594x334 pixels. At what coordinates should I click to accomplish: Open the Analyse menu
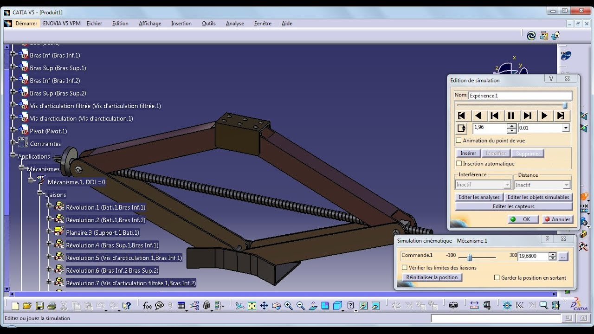(x=235, y=23)
